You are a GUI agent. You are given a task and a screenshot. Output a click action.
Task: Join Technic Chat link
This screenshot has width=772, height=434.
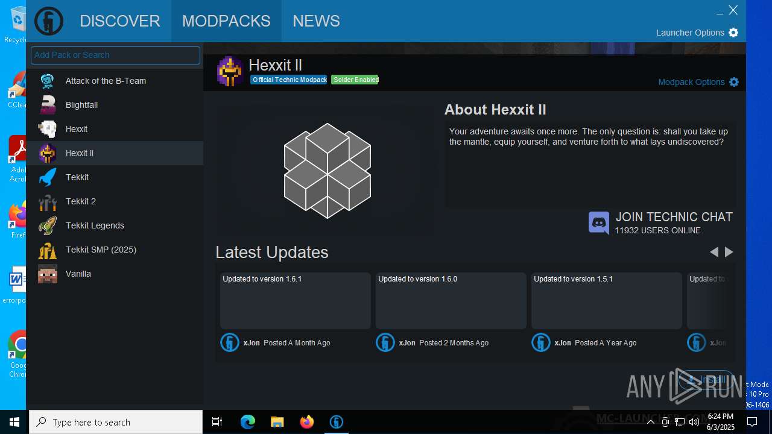click(674, 217)
